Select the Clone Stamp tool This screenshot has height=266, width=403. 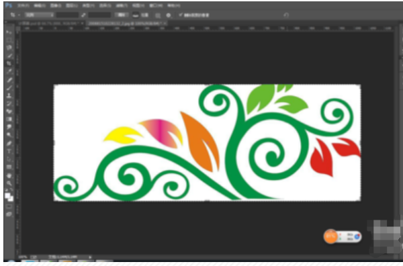pos(9,95)
